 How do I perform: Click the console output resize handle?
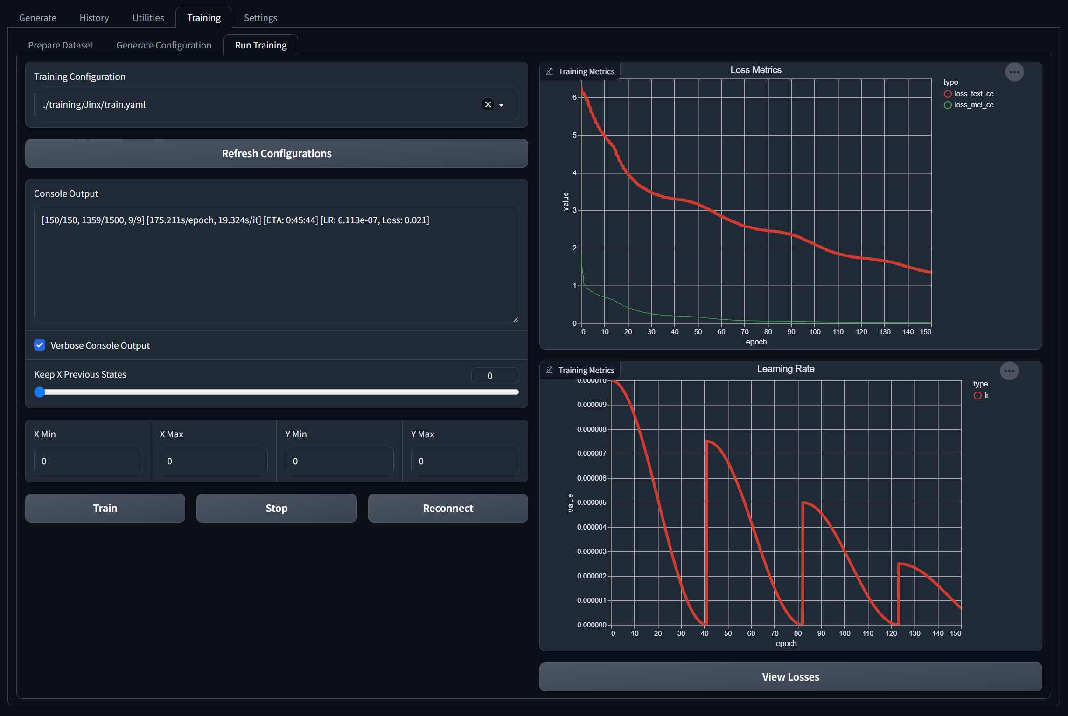click(x=515, y=319)
